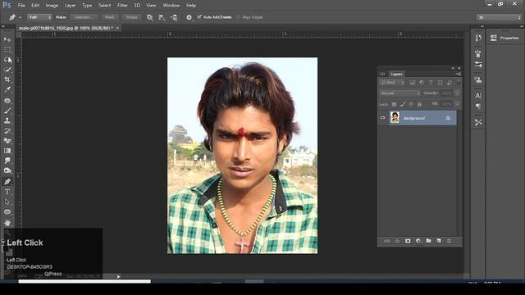Select the Clone Stamp tool
This screenshot has height=295, width=525.
click(7, 120)
